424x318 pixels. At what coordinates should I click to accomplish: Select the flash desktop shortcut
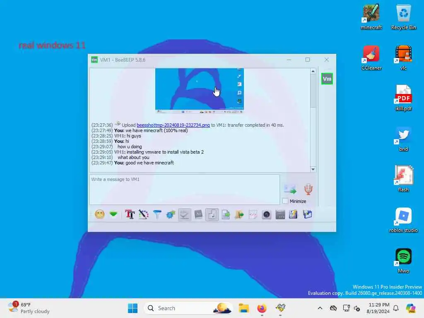coord(403,179)
